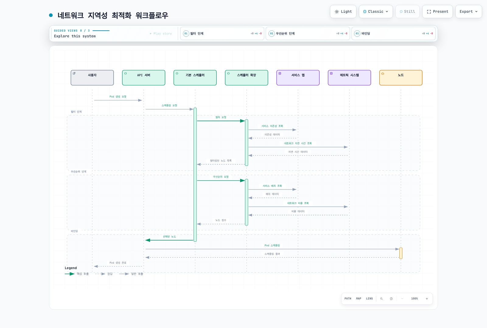
Task: Select the 'Pod 생성 요청' message label
Action: click(x=118, y=97)
